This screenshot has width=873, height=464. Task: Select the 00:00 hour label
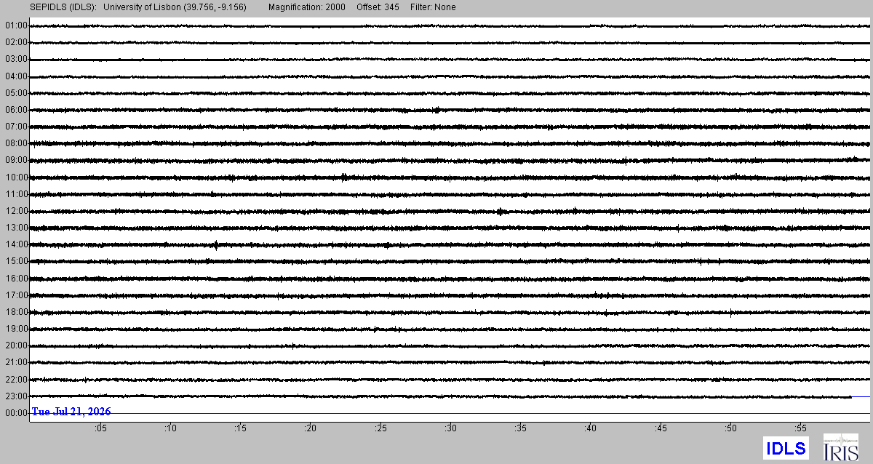[x=16, y=413]
